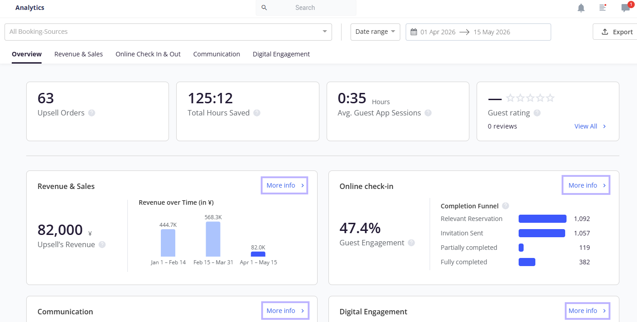
Task: Click the help icon beside Completion Funnel
Action: click(506, 206)
